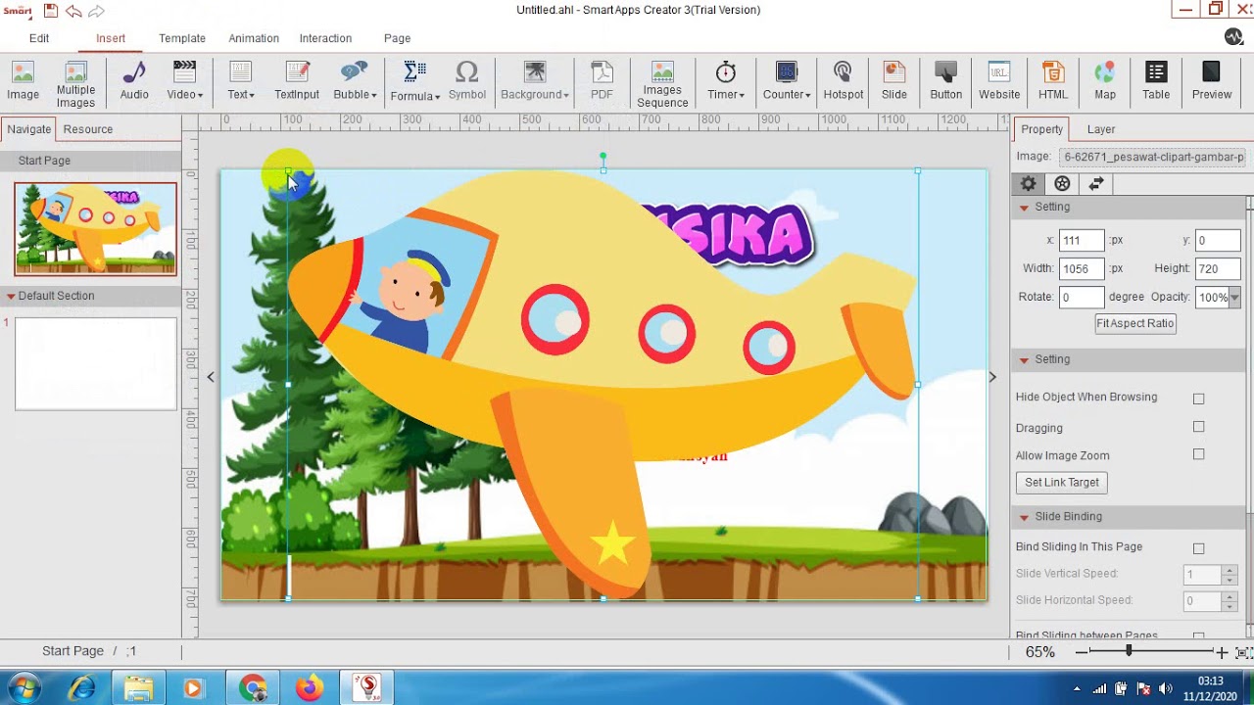Screen dimensions: 1254x705
Task: Click the Rotate input field
Action: coord(1082,297)
